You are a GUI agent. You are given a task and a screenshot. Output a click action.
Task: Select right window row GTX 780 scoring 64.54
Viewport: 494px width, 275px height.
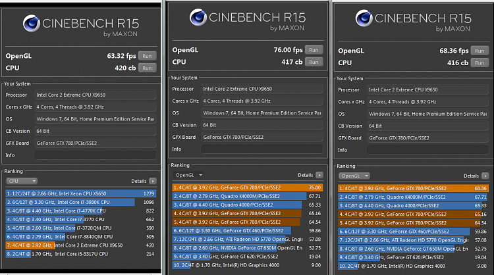pyautogui.click(x=414, y=223)
